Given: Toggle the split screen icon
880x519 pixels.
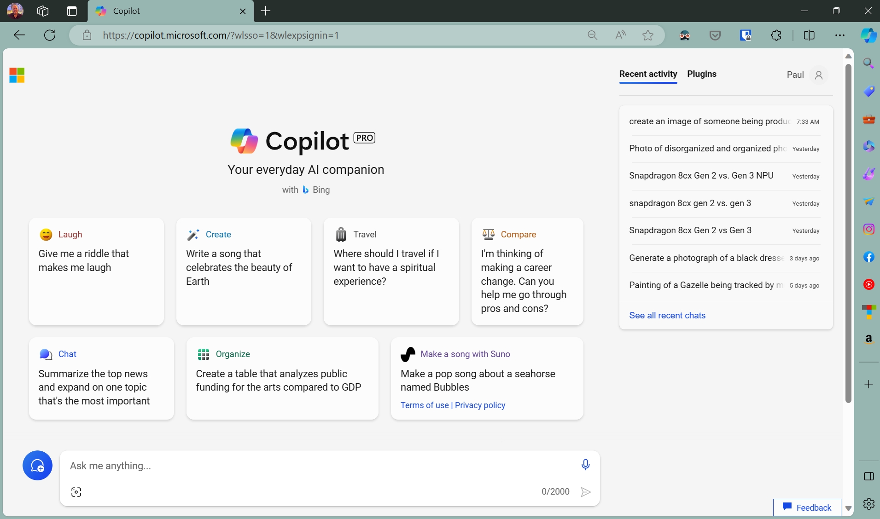Looking at the screenshot, I should [x=809, y=35].
